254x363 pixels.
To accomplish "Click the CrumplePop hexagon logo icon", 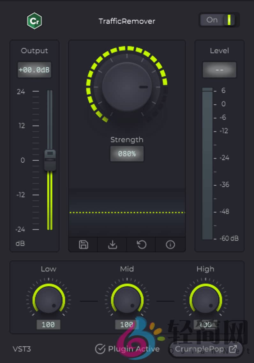I will [34, 21].
